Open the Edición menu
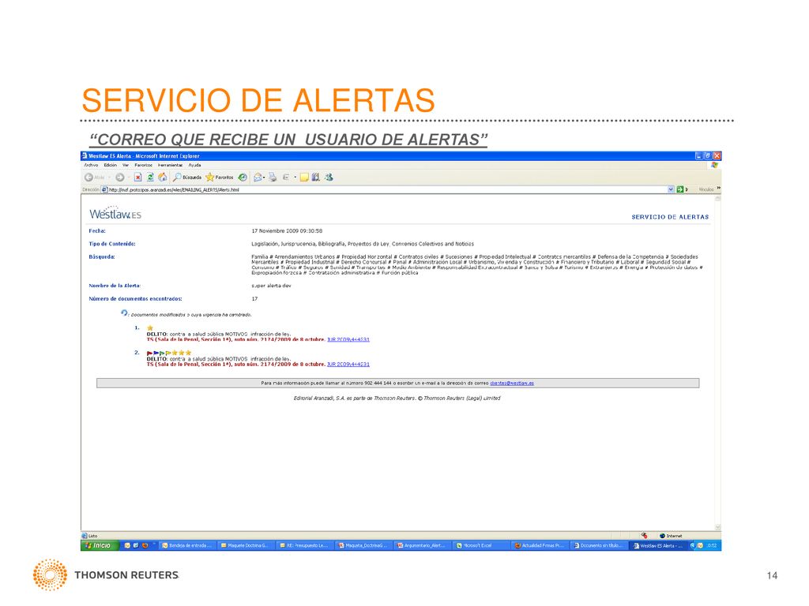 [x=111, y=166]
